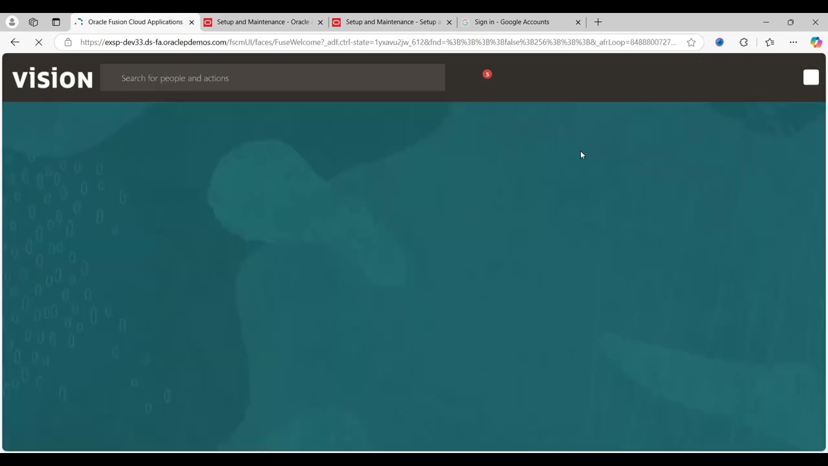This screenshot has height=466, width=828.
Task: Focus the Search for people and actions field
Action: [x=272, y=78]
